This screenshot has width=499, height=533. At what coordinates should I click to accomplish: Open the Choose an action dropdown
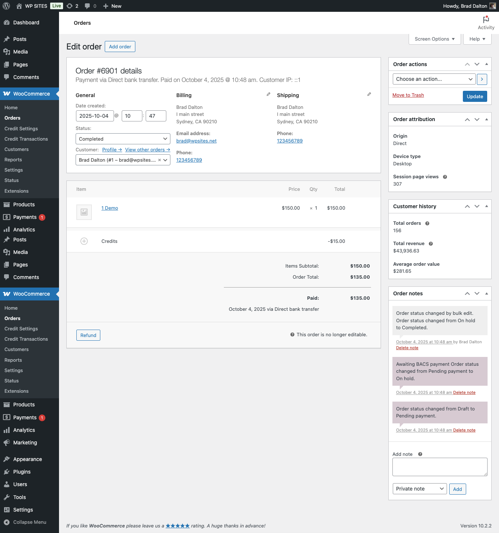click(x=434, y=79)
